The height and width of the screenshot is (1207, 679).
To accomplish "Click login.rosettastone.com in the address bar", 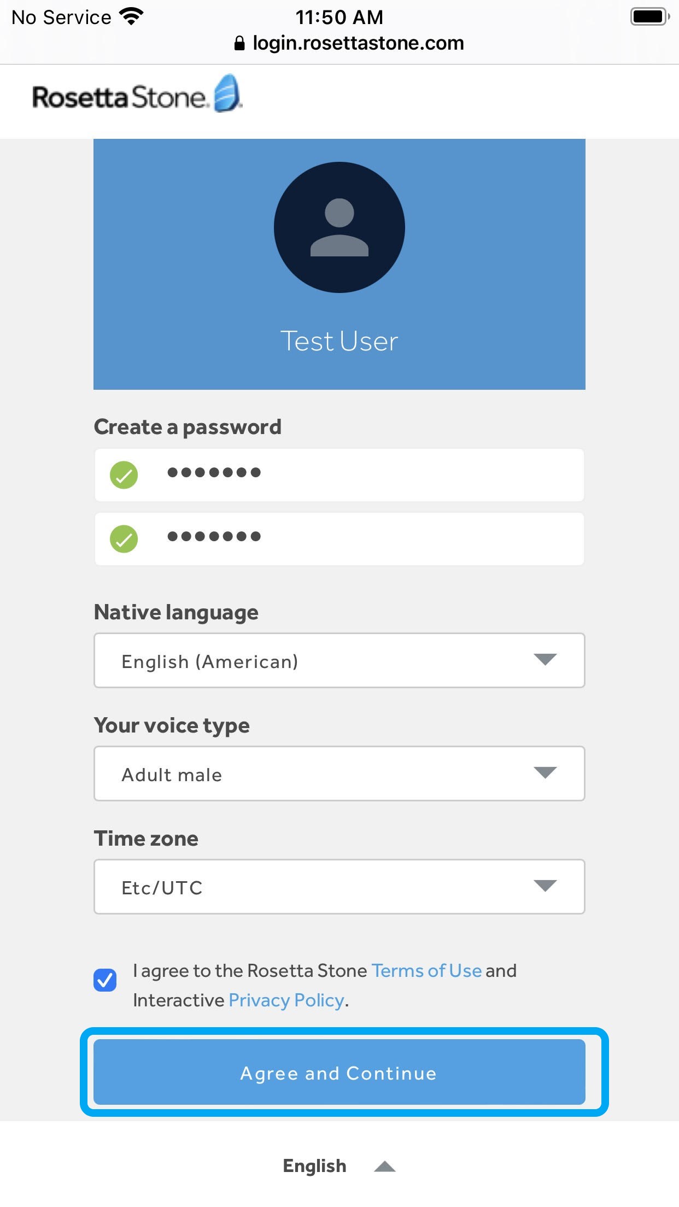I will [x=357, y=43].
